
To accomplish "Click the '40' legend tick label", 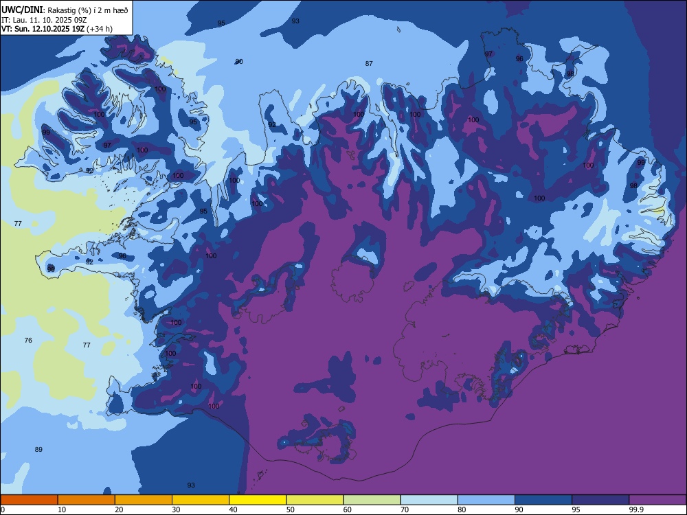I will 234,510.
